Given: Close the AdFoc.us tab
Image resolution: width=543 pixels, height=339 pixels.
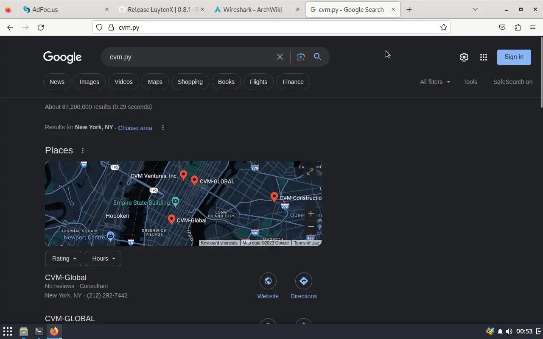Looking at the screenshot, I should pos(106,9).
